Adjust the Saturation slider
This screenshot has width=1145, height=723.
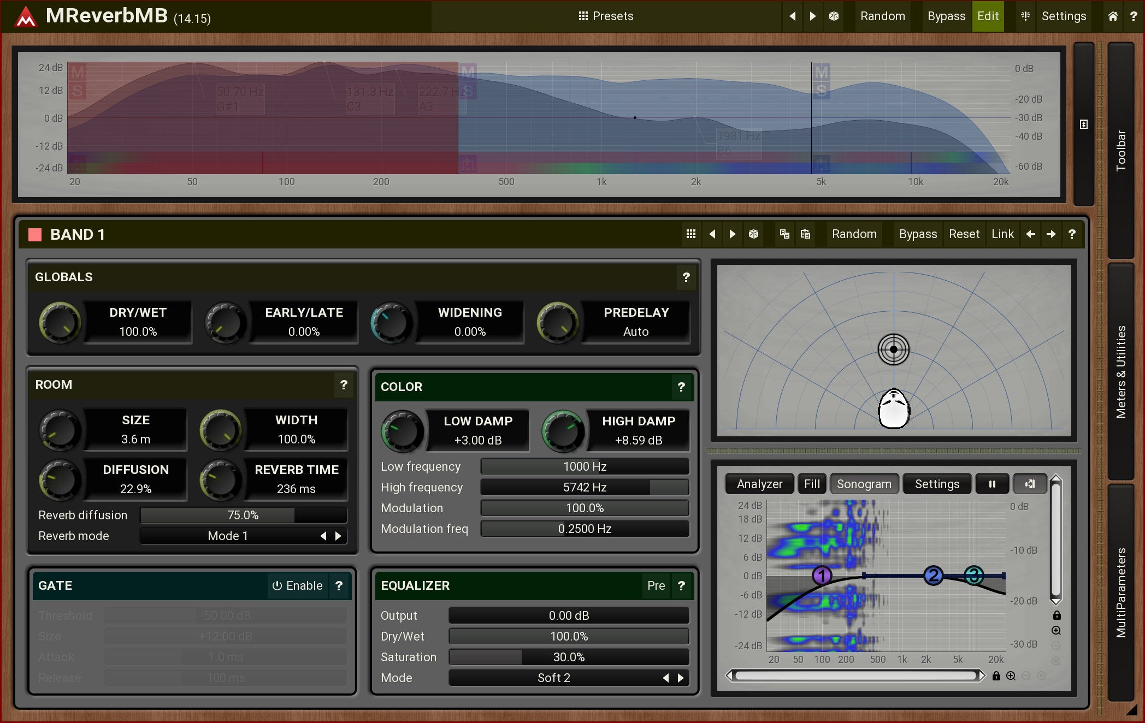coord(569,657)
